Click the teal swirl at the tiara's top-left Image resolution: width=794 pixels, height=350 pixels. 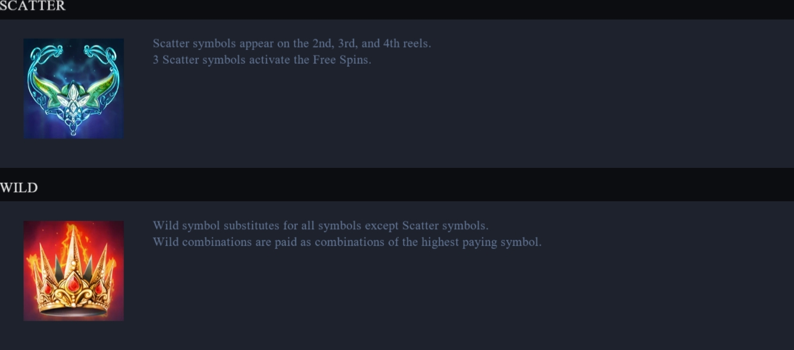(39, 58)
